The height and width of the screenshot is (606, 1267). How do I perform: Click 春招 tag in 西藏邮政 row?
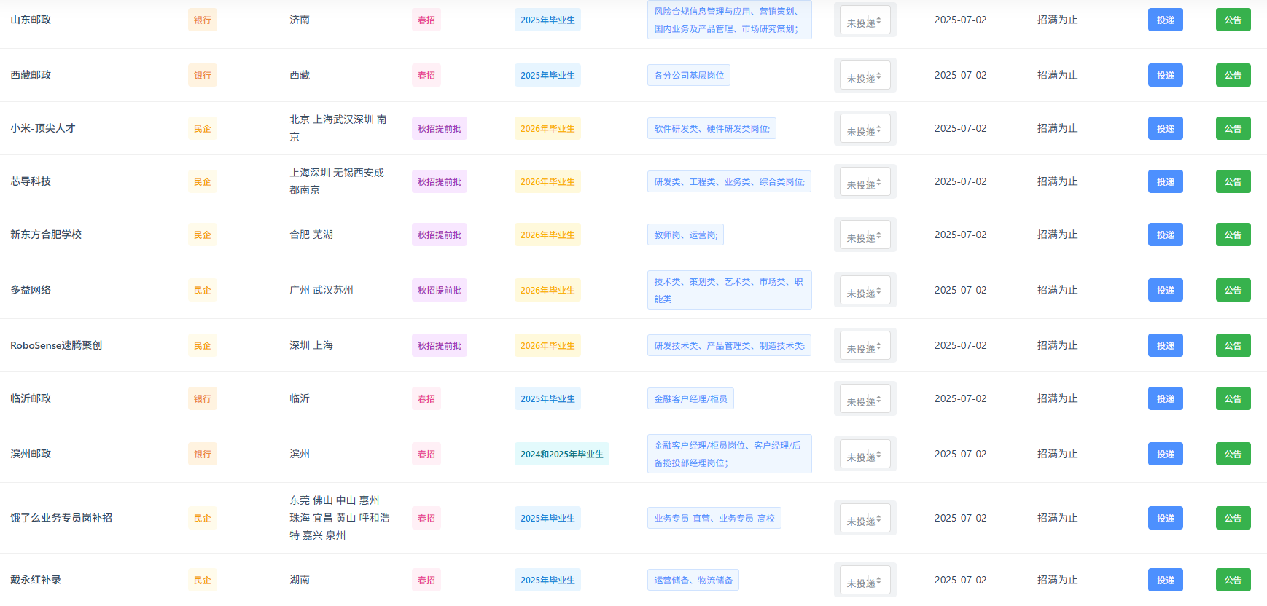[x=426, y=75]
